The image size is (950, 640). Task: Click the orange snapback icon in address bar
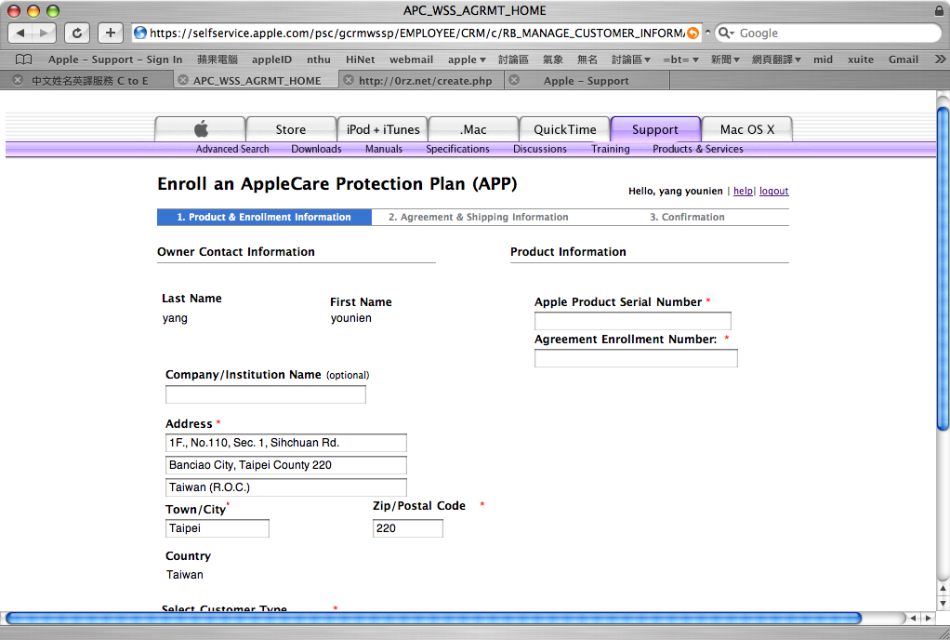(693, 33)
